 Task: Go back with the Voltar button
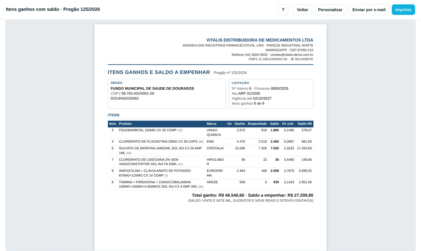(x=302, y=10)
